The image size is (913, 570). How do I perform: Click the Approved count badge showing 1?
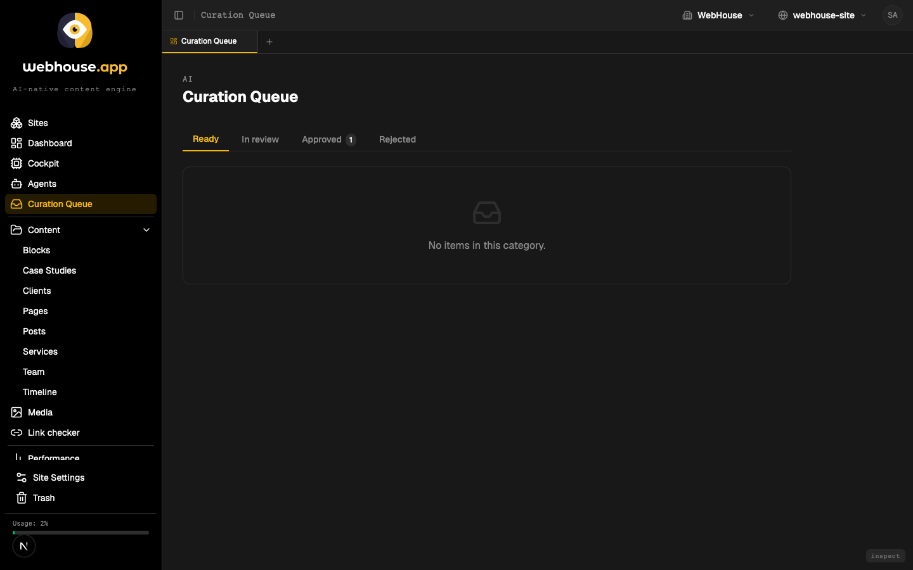click(351, 140)
